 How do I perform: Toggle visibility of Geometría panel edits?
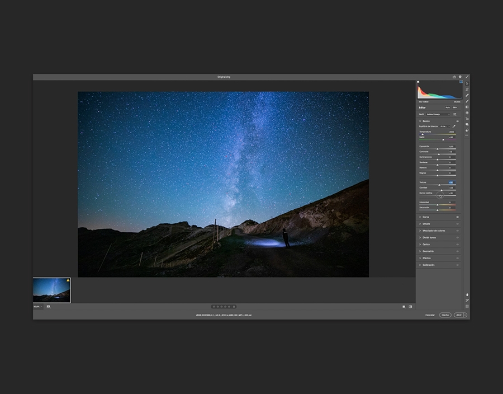coord(457,251)
